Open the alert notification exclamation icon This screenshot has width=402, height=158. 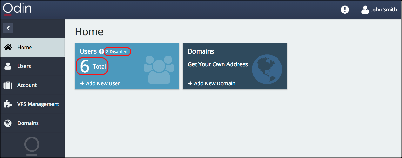click(345, 10)
